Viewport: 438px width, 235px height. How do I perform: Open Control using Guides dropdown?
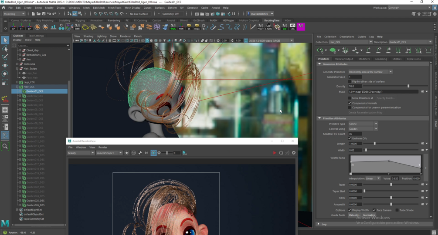pyautogui.click(x=363, y=129)
